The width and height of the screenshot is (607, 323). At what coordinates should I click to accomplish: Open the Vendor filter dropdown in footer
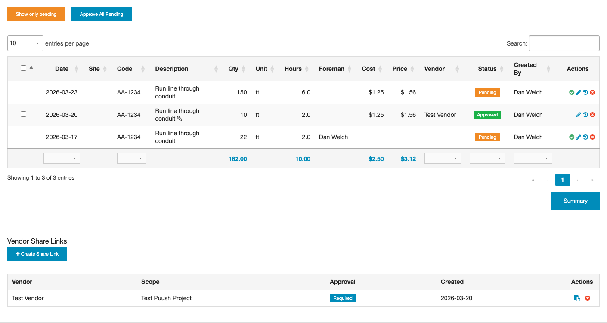[x=443, y=158]
